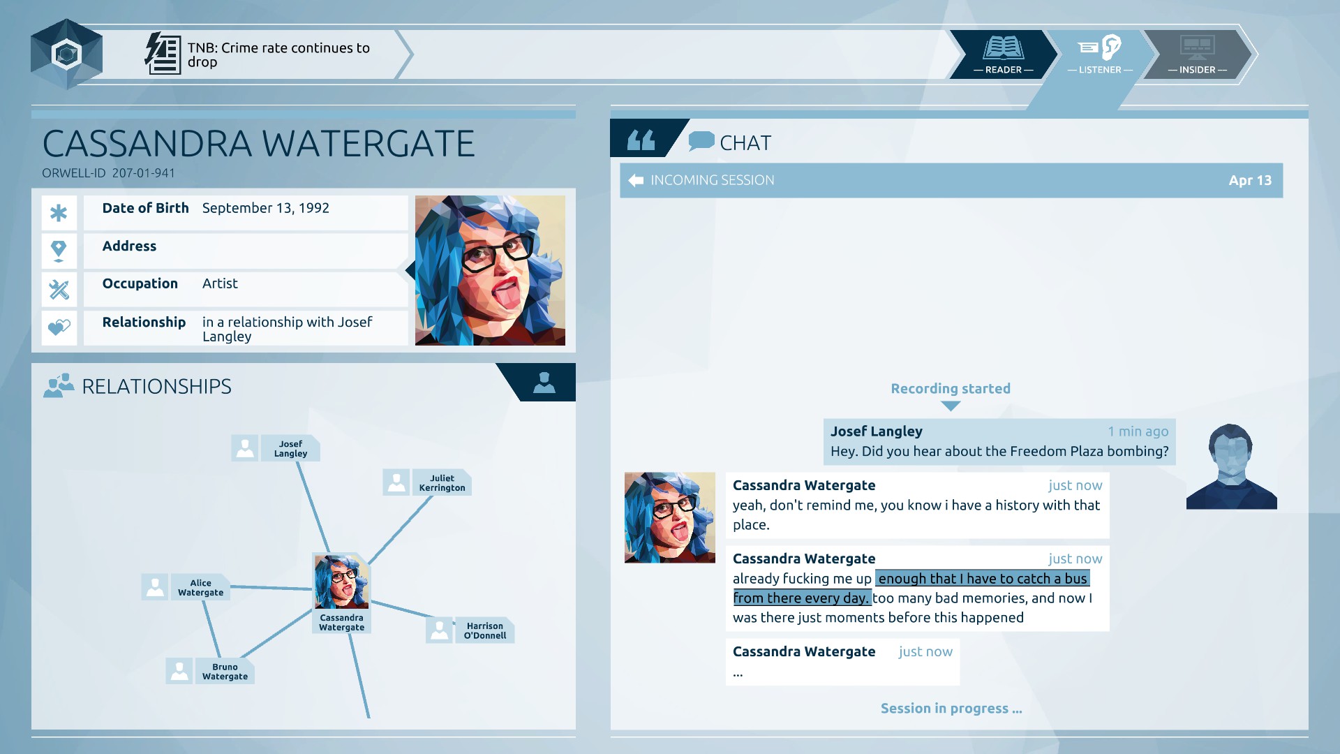Read headline 'TNB: Crime rate continues to drop'

point(278,54)
